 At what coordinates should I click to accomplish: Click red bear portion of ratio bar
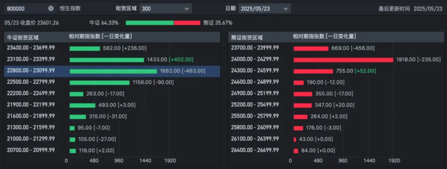187,23
